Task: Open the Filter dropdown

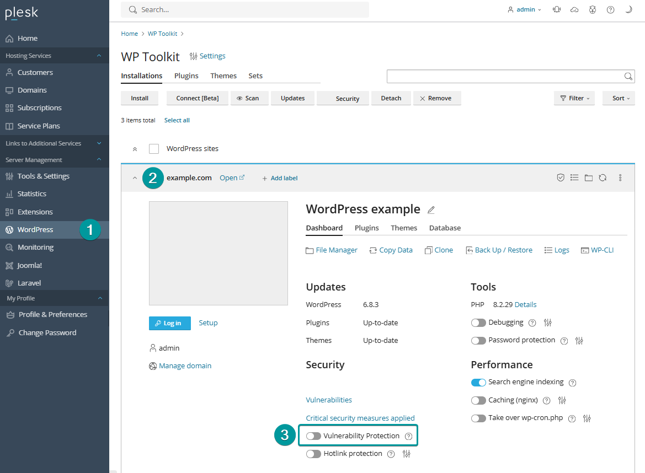Action: click(574, 98)
